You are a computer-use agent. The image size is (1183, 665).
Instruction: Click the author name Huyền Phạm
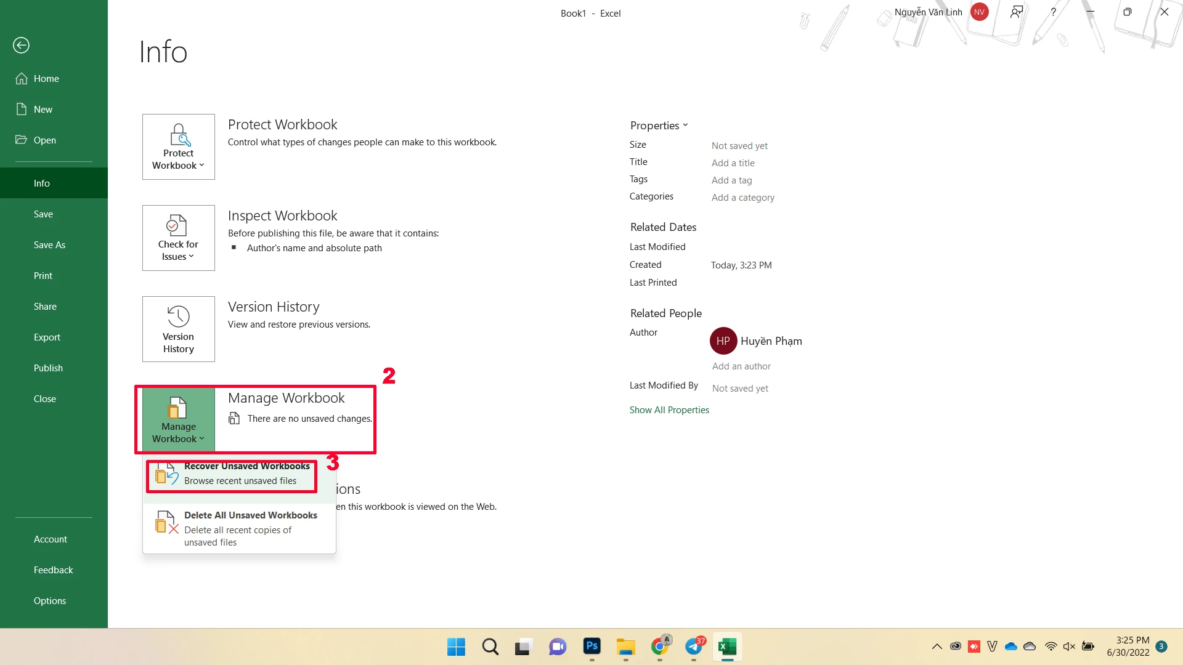pos(771,341)
